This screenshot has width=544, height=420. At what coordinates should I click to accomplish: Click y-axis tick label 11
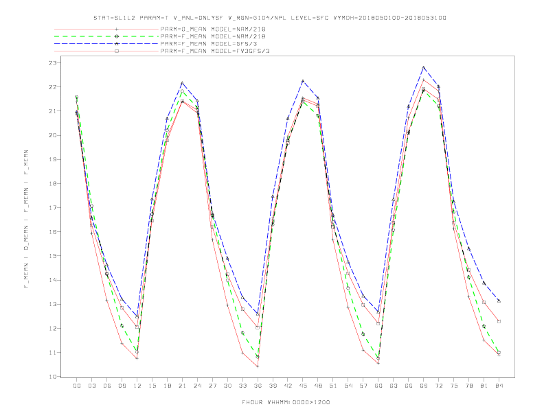pos(52,353)
